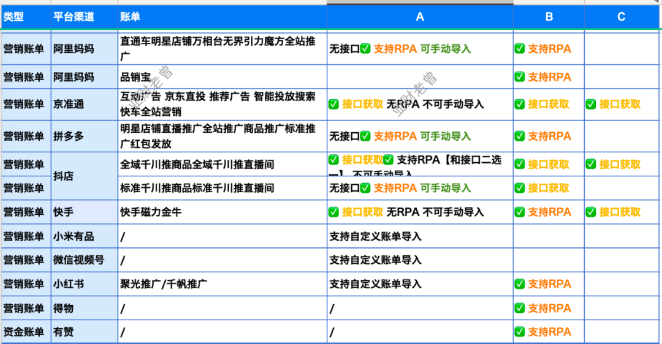Viewport: 662px width, 344px height.
Task: Click the 快手磁力金牛 bill cell
Action: tap(223, 212)
